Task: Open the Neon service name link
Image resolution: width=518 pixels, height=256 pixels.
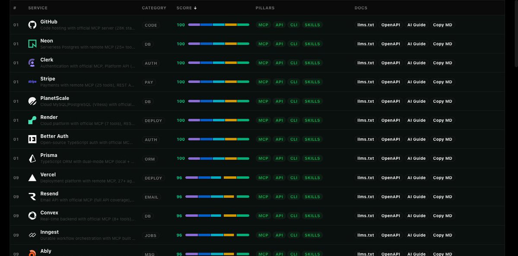Action: pyautogui.click(x=47, y=41)
